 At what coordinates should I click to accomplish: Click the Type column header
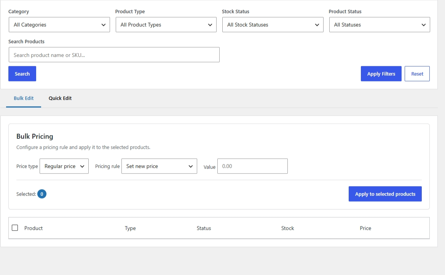pyautogui.click(x=130, y=228)
